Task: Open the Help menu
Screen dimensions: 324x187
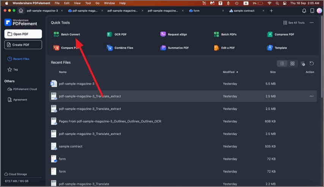Action: (x=123, y=3)
